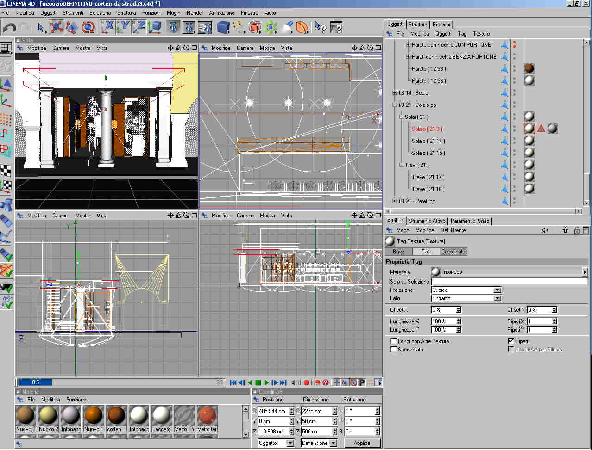Select the Rotate tool icon

click(x=88, y=27)
